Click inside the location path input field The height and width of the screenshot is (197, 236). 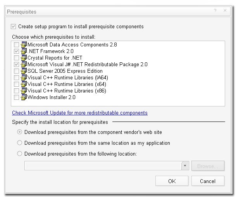pyautogui.click(x=103, y=166)
